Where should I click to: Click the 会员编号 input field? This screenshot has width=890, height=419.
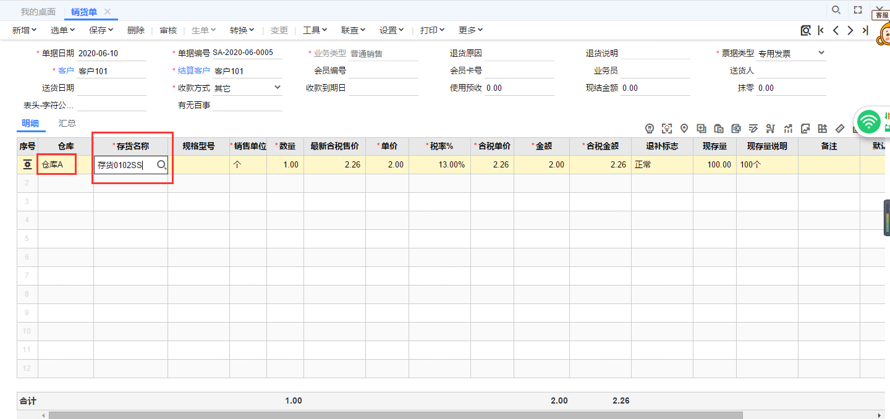point(383,71)
